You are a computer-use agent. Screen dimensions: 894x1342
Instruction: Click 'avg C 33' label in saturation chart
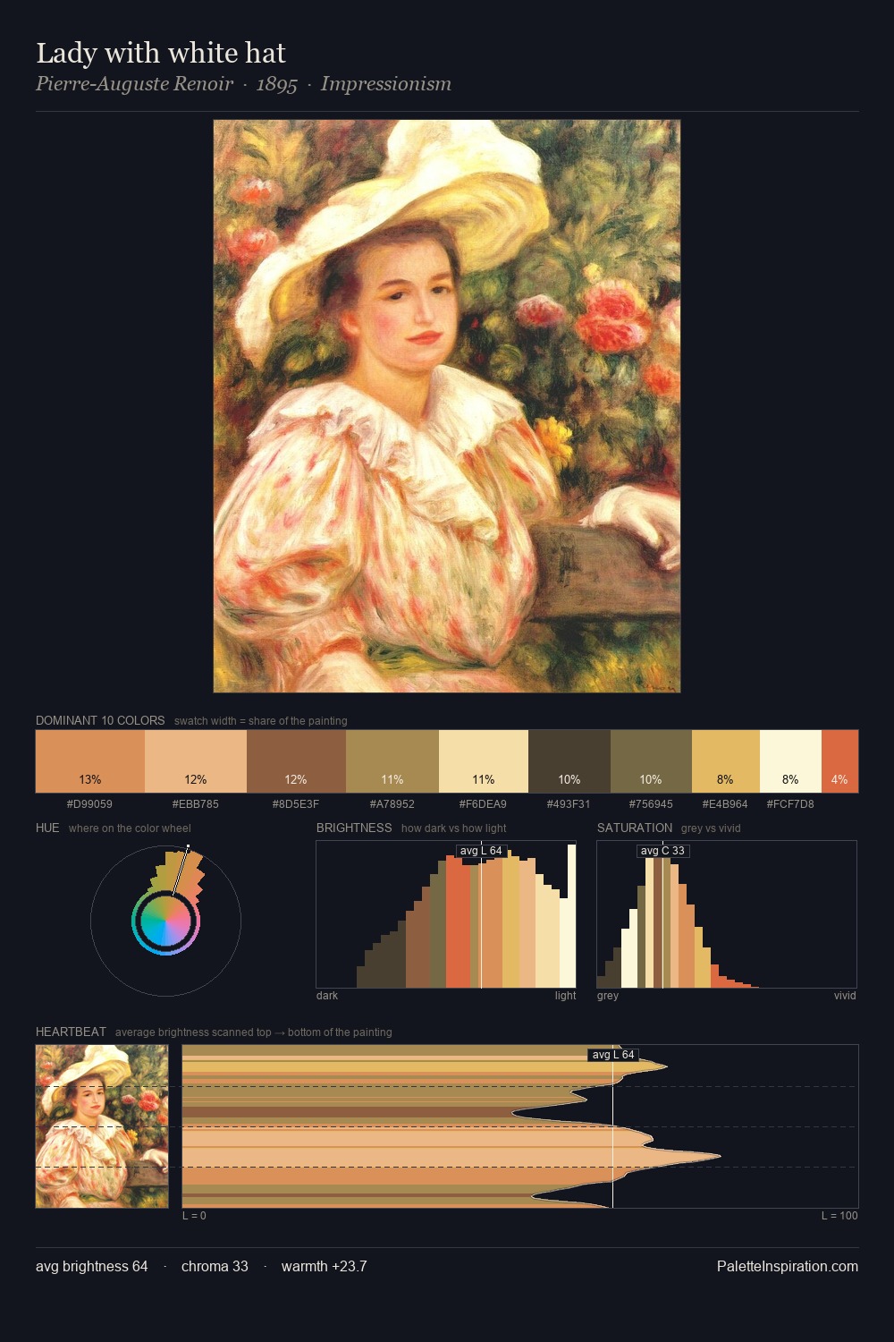coord(662,851)
